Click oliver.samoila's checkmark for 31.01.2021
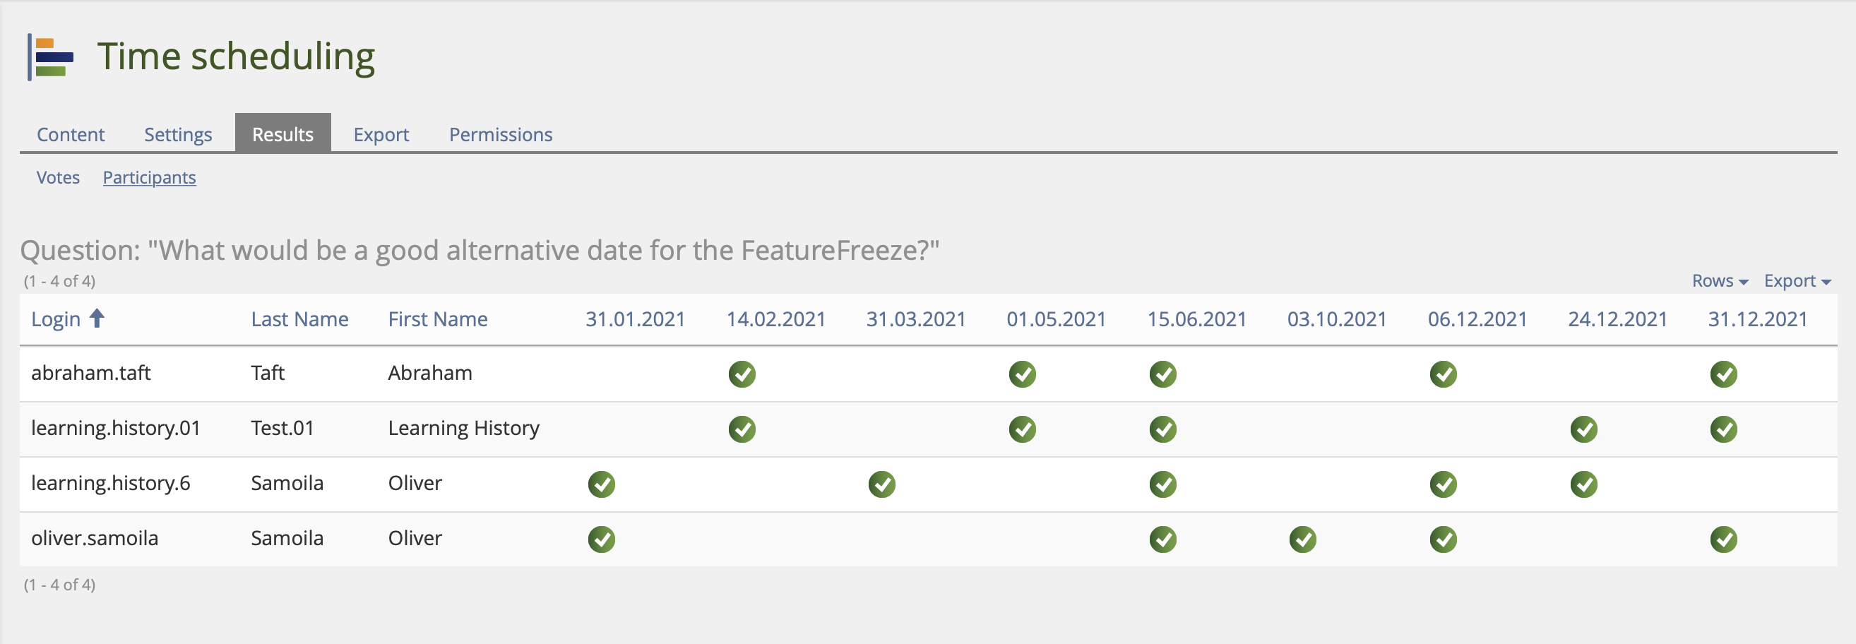 click(x=601, y=539)
